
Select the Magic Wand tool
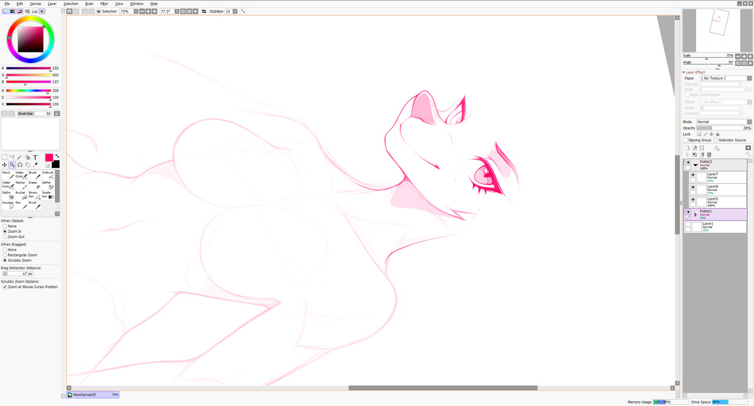19,157
